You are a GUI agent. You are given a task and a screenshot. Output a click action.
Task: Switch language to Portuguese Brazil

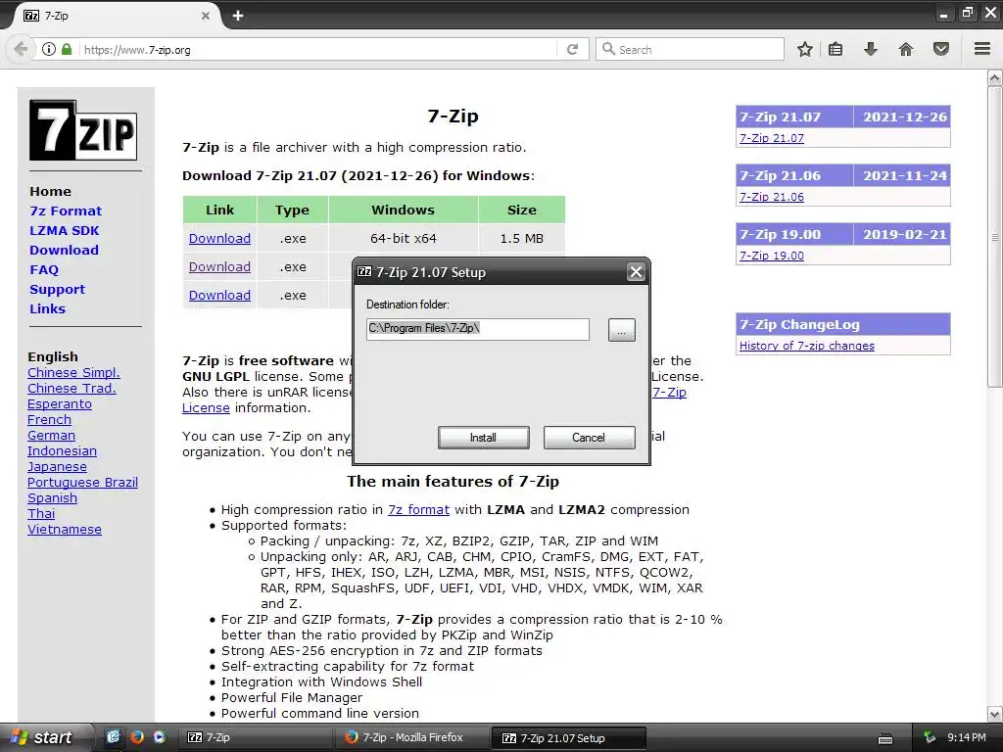82,482
